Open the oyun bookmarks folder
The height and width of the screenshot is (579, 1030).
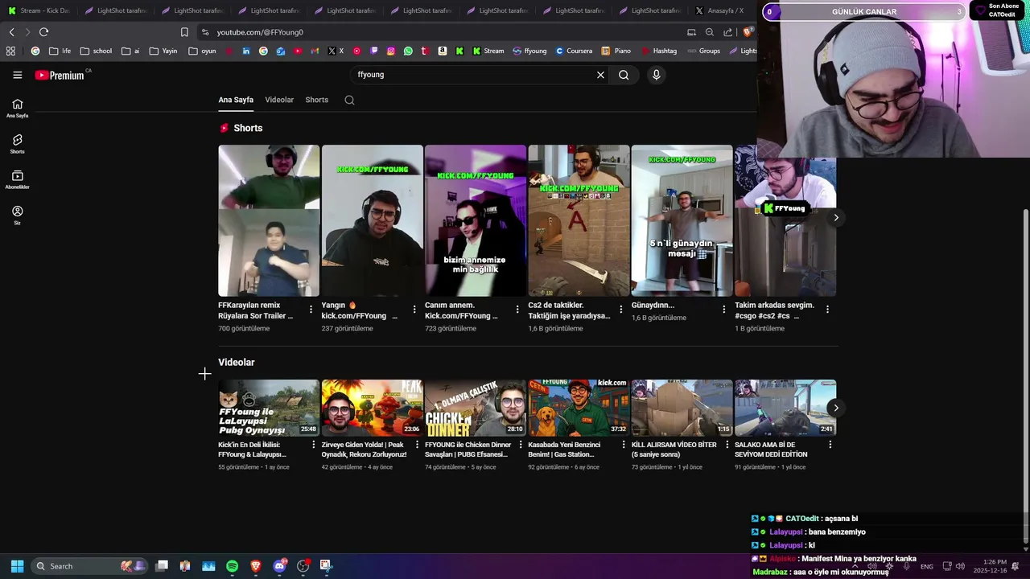[202, 51]
